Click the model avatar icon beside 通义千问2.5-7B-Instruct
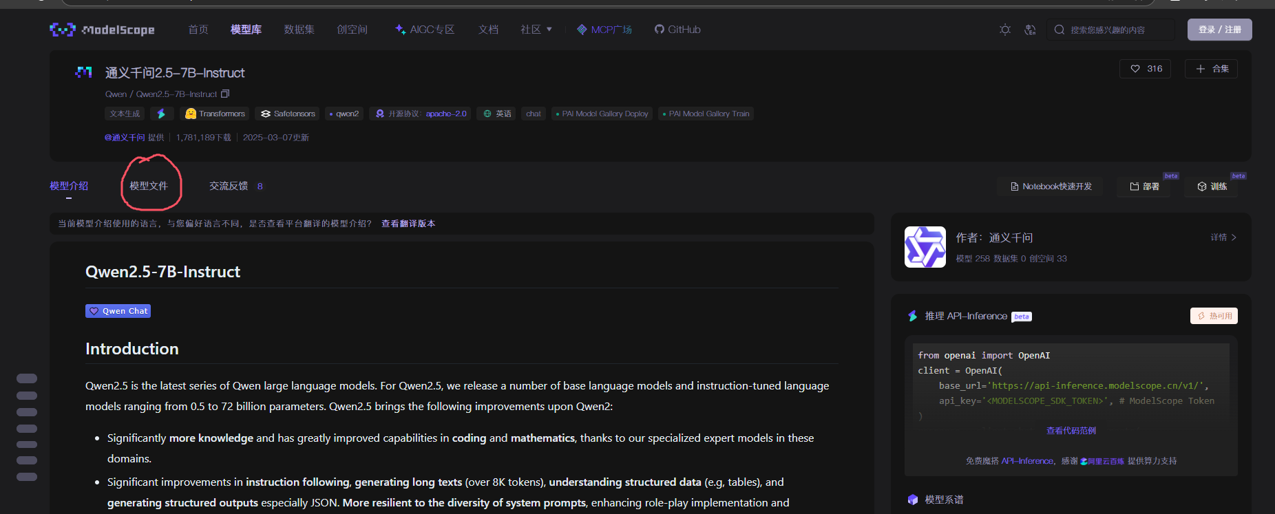 tap(83, 72)
